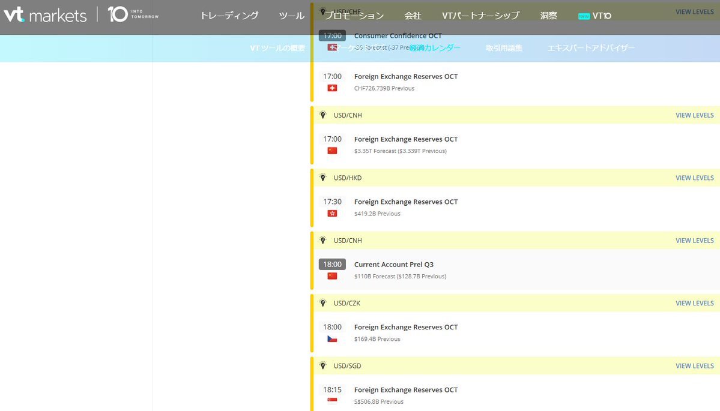Click the lightbulb icon beside USD/HKD

[322, 178]
